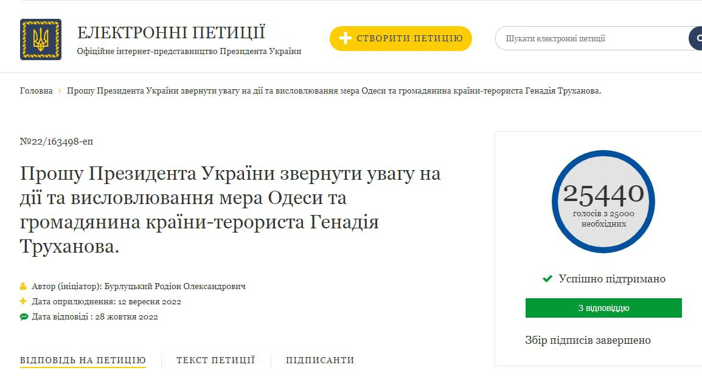Click the search magnifier button
Screen dimensions: 702x379
tap(696, 38)
